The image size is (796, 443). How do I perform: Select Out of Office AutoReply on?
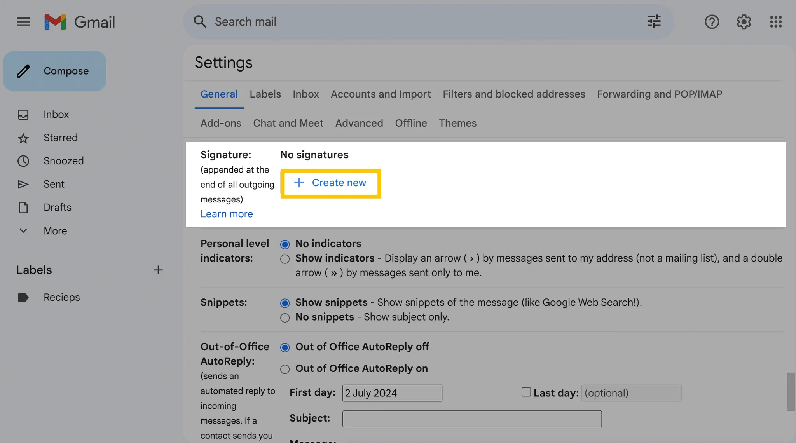(x=285, y=369)
